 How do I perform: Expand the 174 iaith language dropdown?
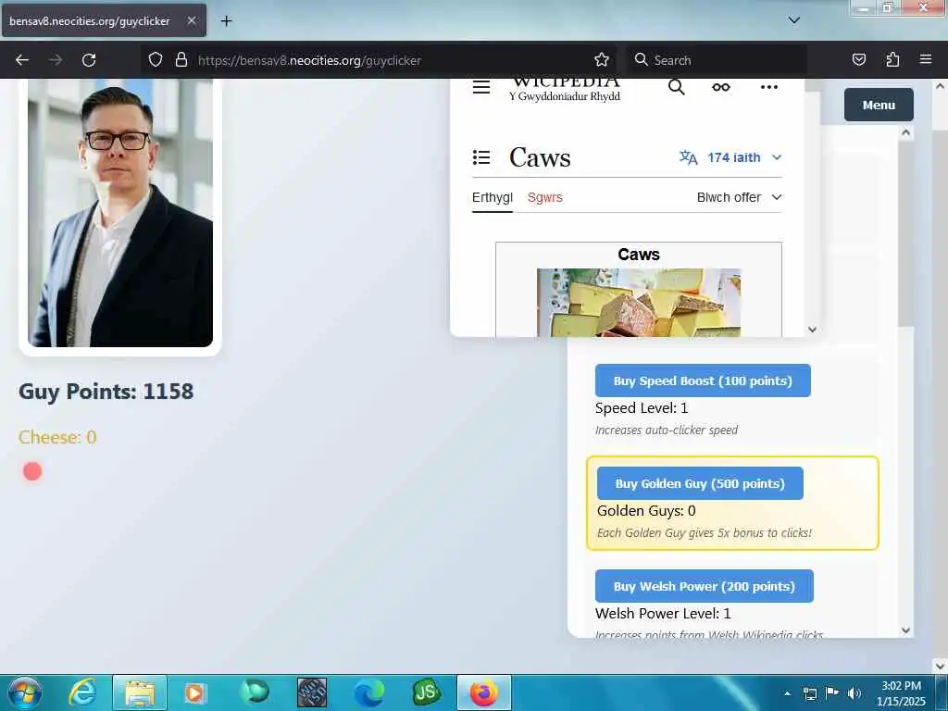click(x=730, y=157)
